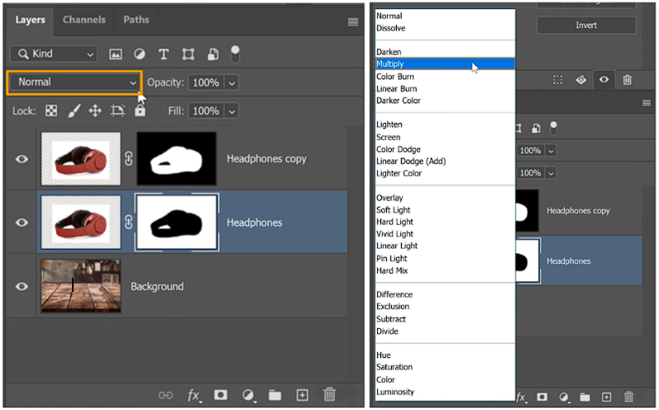Delete layer trash icon in left panel
The width and height of the screenshot is (659, 410).
pyautogui.click(x=329, y=394)
